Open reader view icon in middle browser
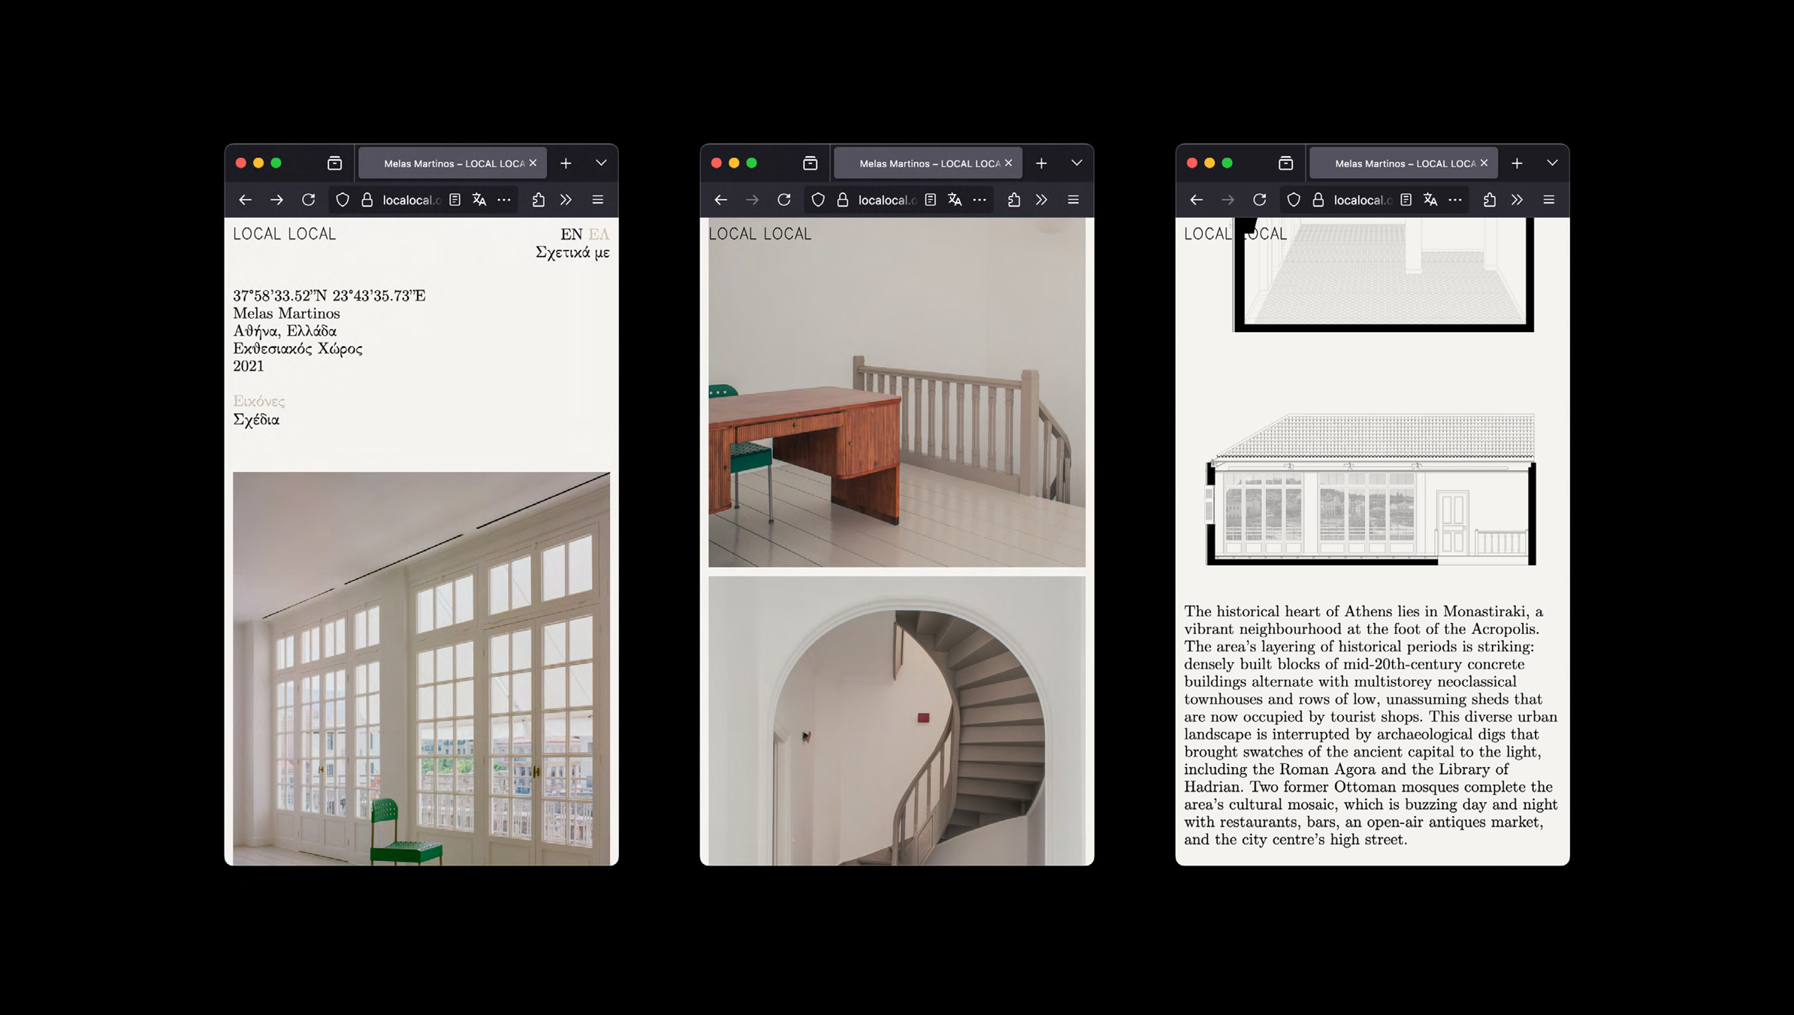The image size is (1794, 1015). pyautogui.click(x=930, y=200)
